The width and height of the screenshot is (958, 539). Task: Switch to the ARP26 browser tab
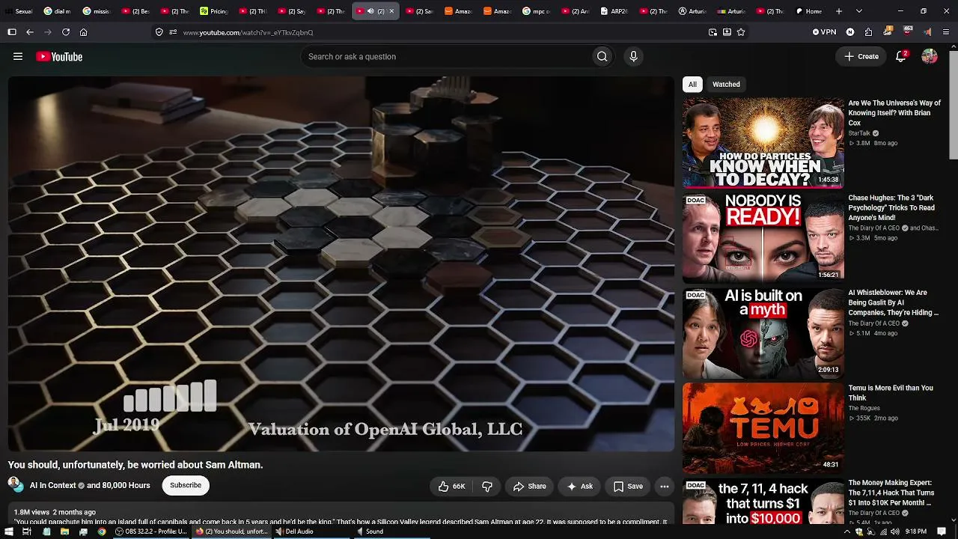tap(614, 11)
